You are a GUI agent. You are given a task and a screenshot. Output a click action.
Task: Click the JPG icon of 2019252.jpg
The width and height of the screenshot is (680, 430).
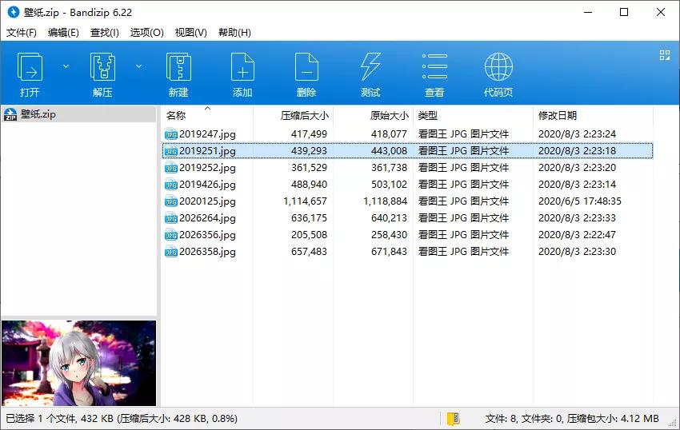[171, 168]
